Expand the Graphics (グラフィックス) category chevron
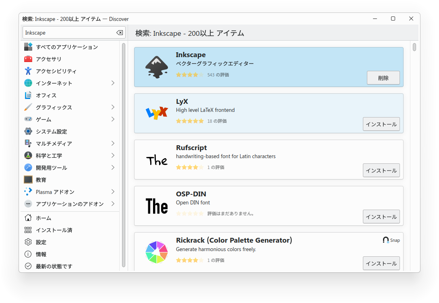The height and width of the screenshot is (303, 439). [x=113, y=107]
